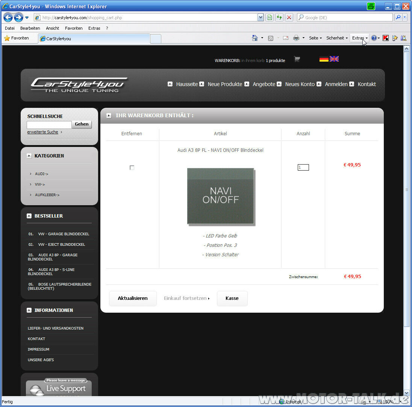Open the Favoriten menu in menu bar

[74, 28]
